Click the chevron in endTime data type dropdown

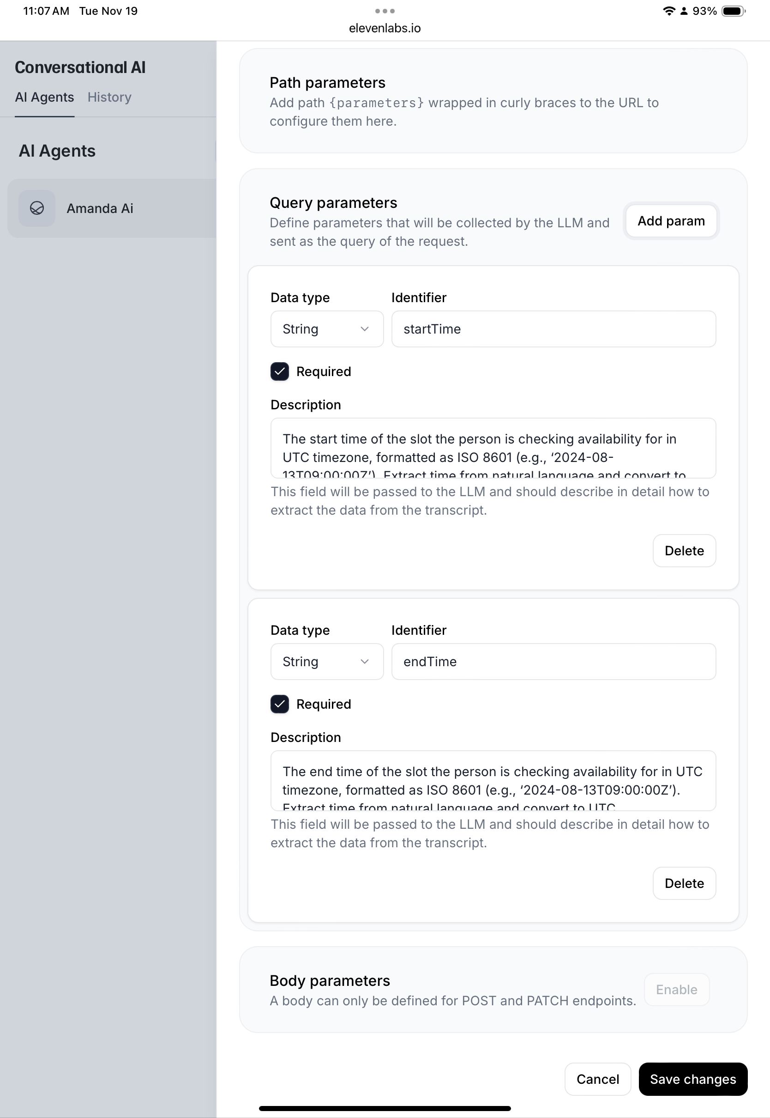(x=364, y=662)
